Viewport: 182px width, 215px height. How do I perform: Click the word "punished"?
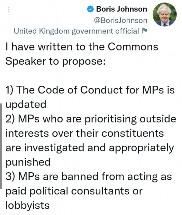[28, 162]
